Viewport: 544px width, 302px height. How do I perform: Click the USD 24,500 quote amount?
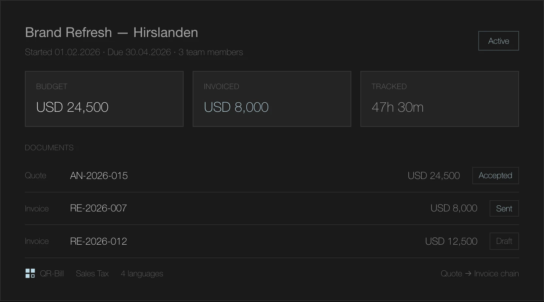(x=434, y=176)
